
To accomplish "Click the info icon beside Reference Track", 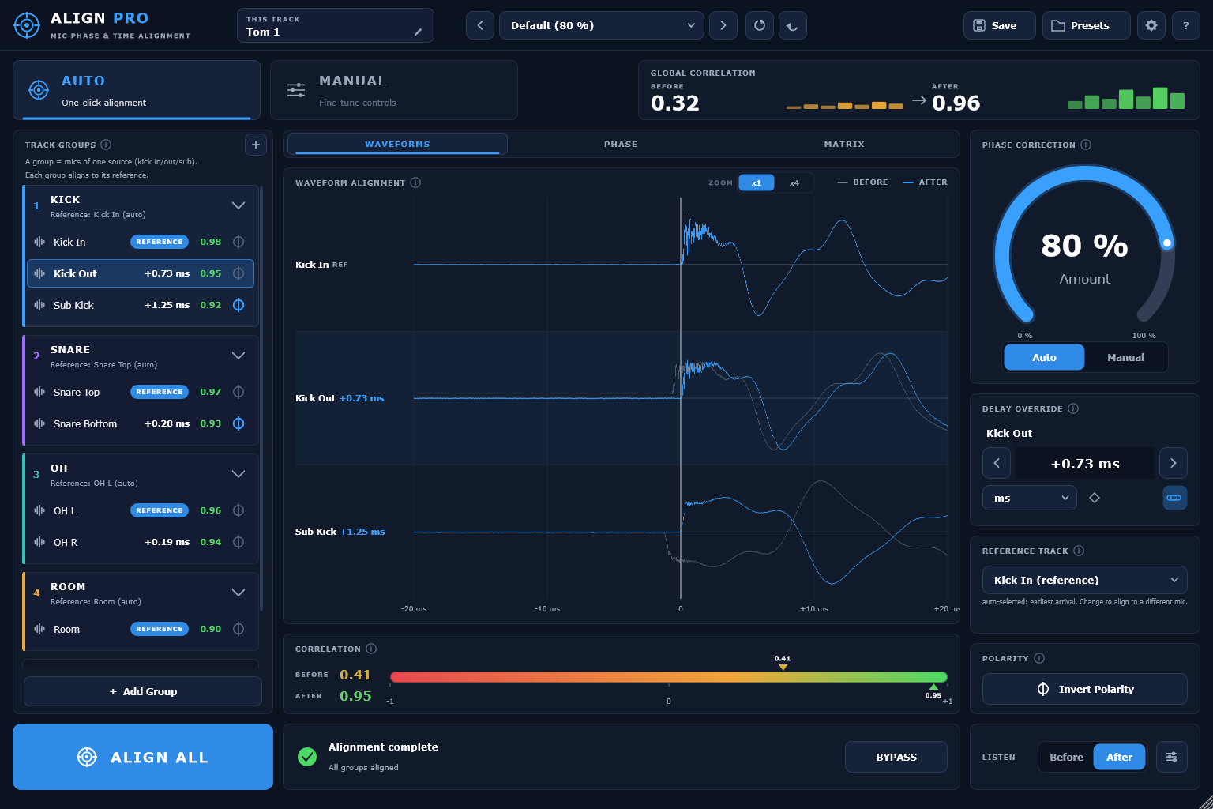I will tap(1079, 551).
